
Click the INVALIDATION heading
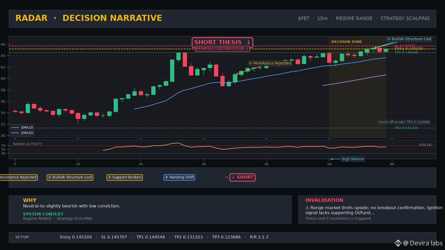pyautogui.click(x=324, y=200)
